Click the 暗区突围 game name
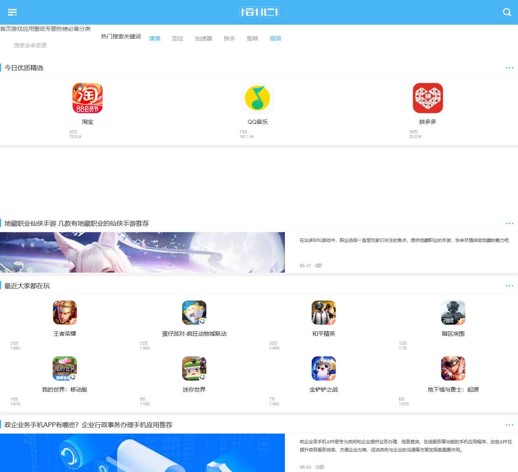 click(x=453, y=334)
